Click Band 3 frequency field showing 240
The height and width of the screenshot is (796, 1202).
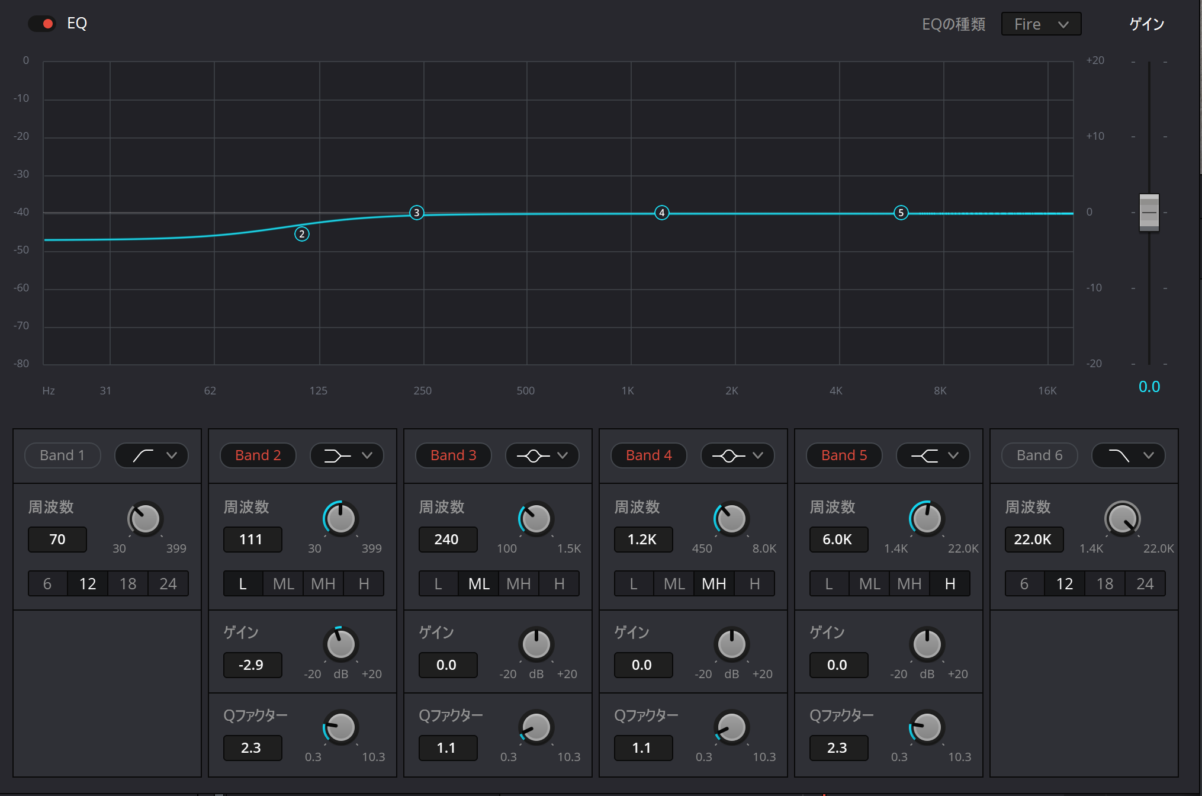point(448,540)
